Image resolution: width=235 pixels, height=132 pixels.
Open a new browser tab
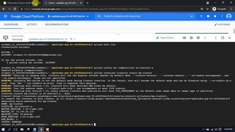[88, 3]
